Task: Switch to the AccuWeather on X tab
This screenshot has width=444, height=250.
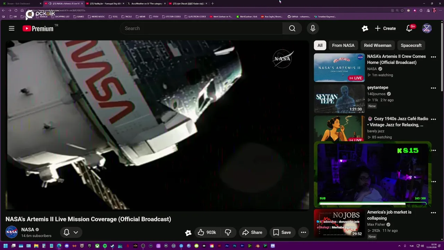Action: click(147, 3)
